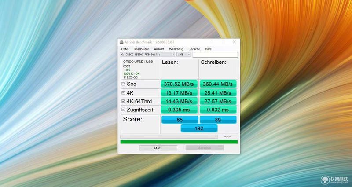This screenshot has height=187, width=352.
Task: Click the 119.23 GB capacity text
Action: tap(130, 77)
